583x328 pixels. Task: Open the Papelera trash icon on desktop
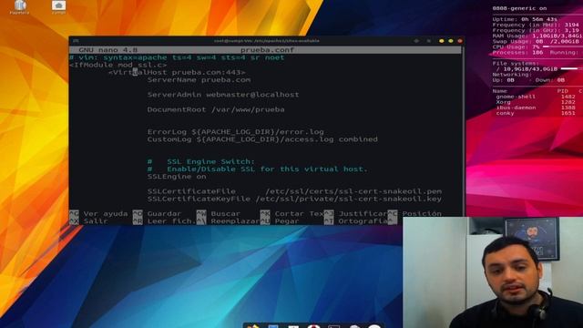[19, 6]
